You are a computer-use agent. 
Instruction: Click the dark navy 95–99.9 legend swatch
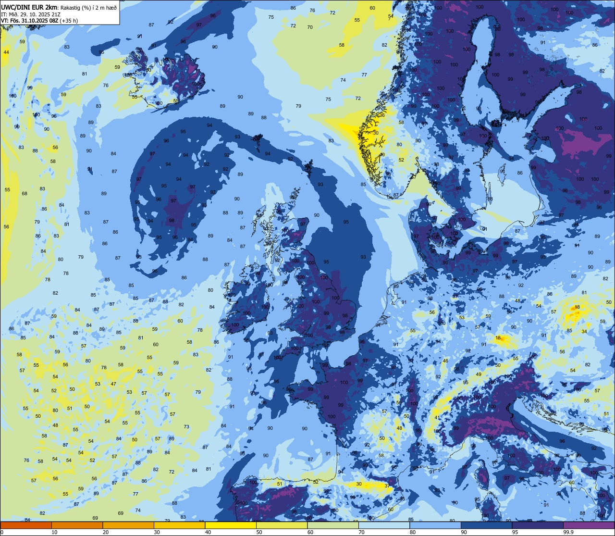pyautogui.click(x=538, y=525)
